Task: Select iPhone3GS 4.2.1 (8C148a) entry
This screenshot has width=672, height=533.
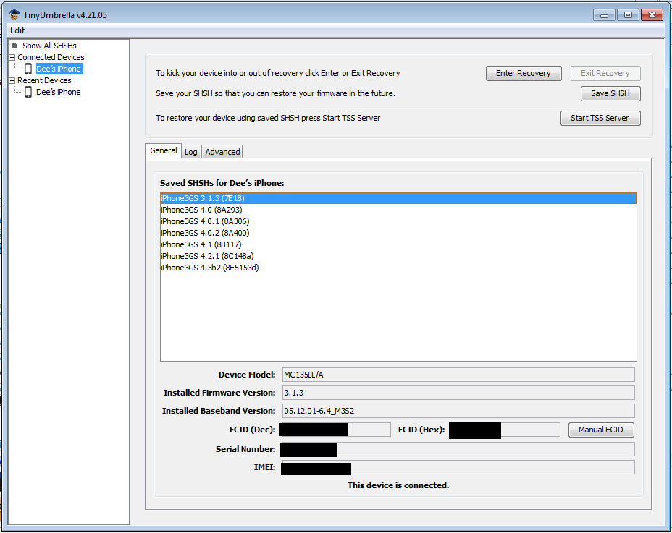Action: tap(398, 256)
